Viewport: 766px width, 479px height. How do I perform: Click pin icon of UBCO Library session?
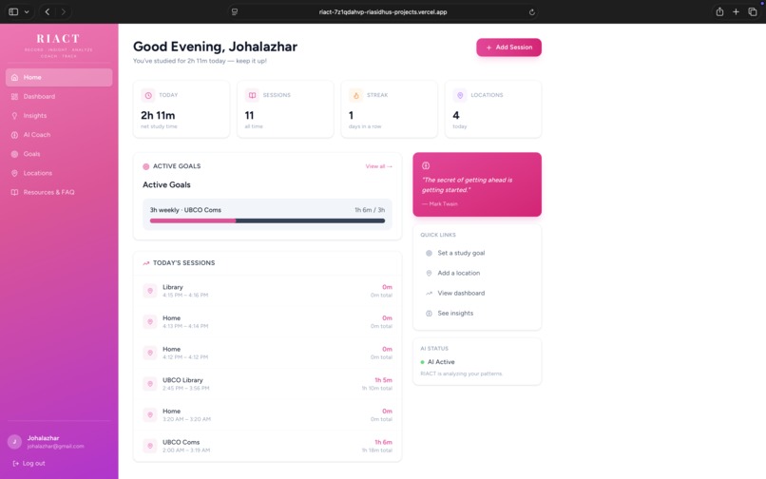coord(150,384)
